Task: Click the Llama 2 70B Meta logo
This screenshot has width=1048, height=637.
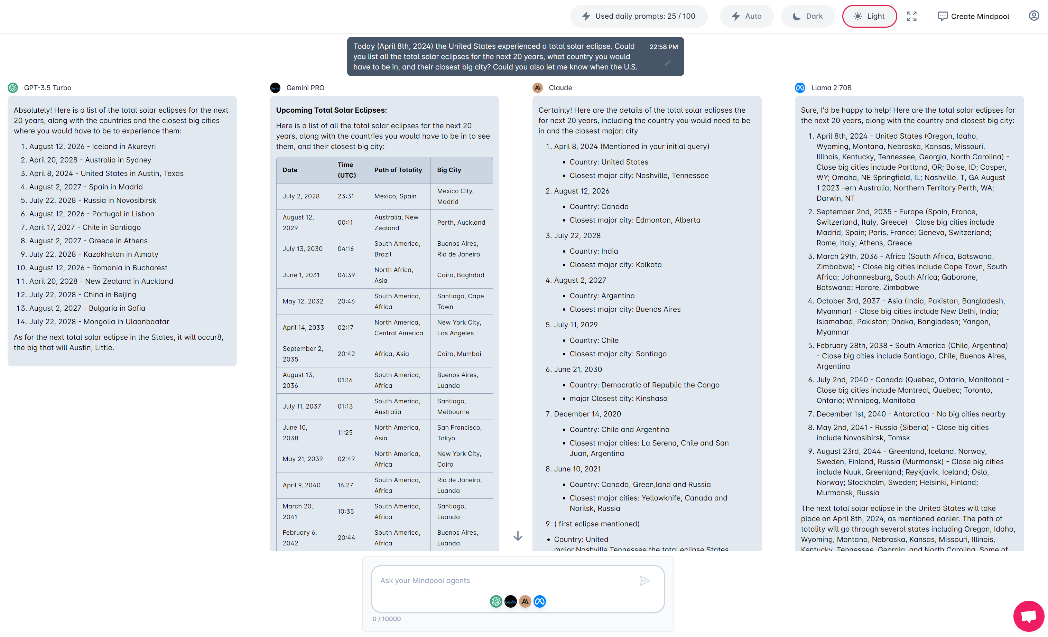Action: 800,87
